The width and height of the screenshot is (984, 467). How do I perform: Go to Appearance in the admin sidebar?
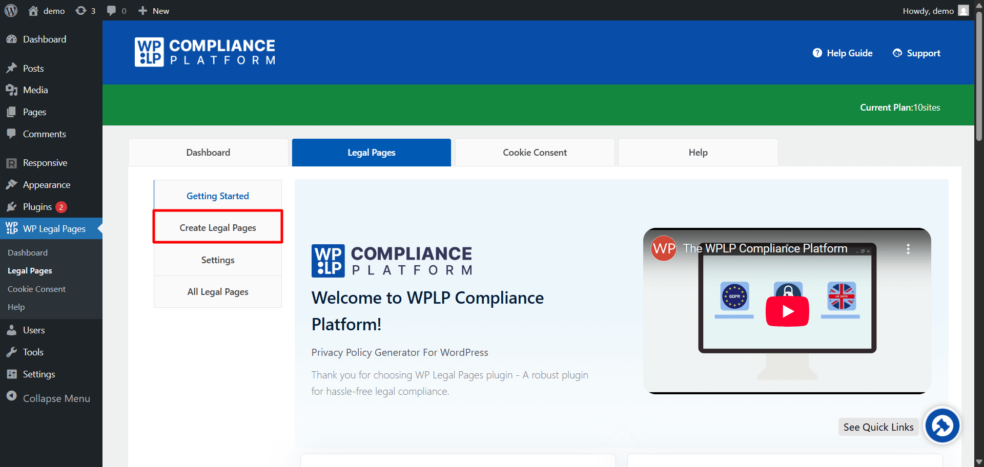pyautogui.click(x=46, y=185)
